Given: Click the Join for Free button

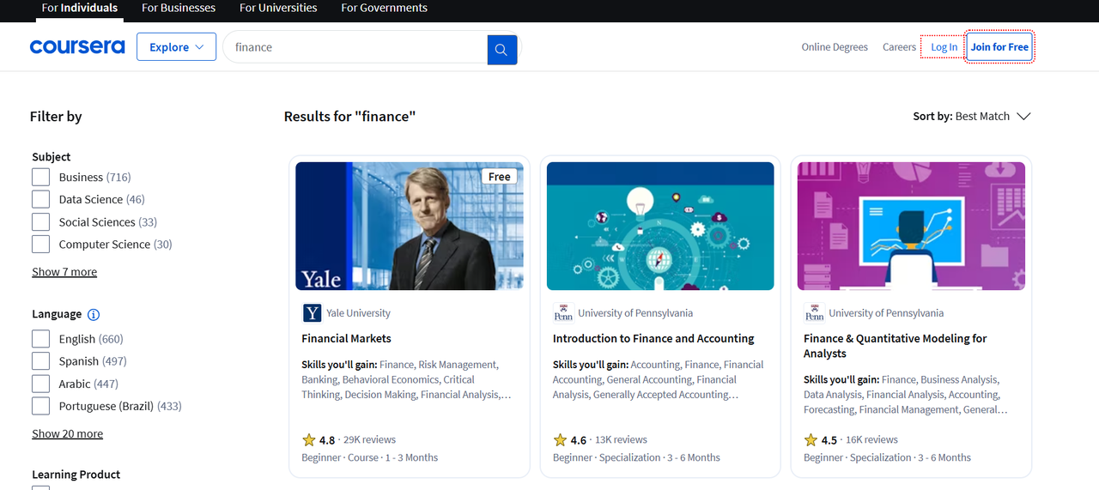Looking at the screenshot, I should click(x=999, y=47).
